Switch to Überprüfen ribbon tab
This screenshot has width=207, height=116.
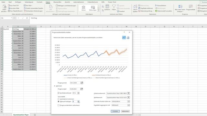57,2
